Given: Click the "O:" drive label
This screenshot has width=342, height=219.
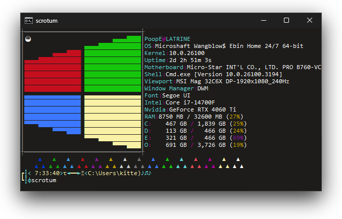Looking at the screenshot, I should tap(148, 145).
